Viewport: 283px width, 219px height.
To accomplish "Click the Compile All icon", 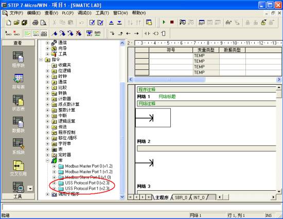I will [x=100, y=23].
